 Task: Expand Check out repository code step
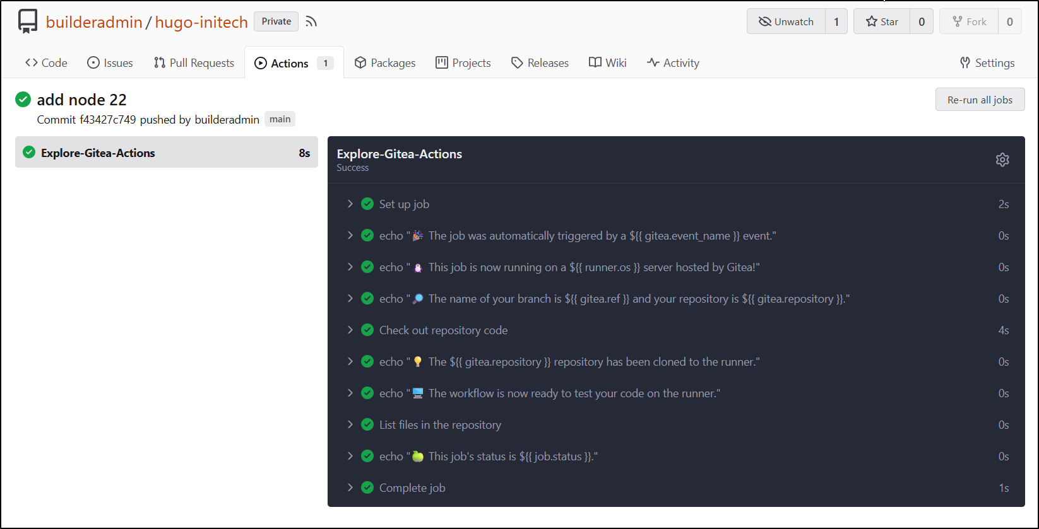pos(350,330)
